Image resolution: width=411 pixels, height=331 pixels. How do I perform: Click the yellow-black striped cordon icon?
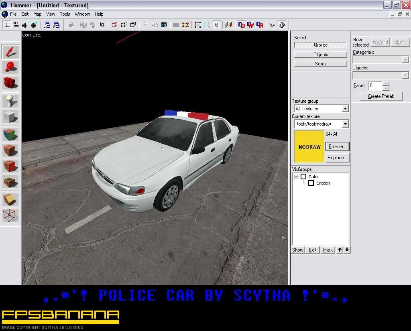coord(185,25)
